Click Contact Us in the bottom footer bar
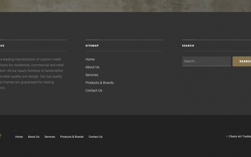Viewport: 251px width, 157px height. 95,137
